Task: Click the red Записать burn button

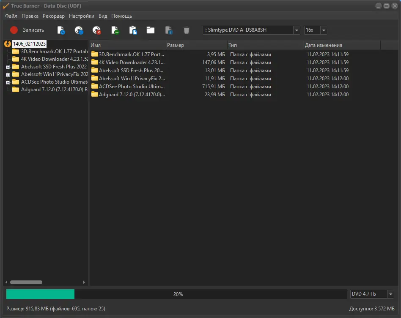Action: [x=27, y=30]
